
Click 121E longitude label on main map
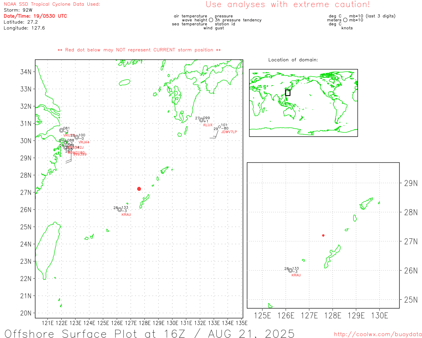48,323
